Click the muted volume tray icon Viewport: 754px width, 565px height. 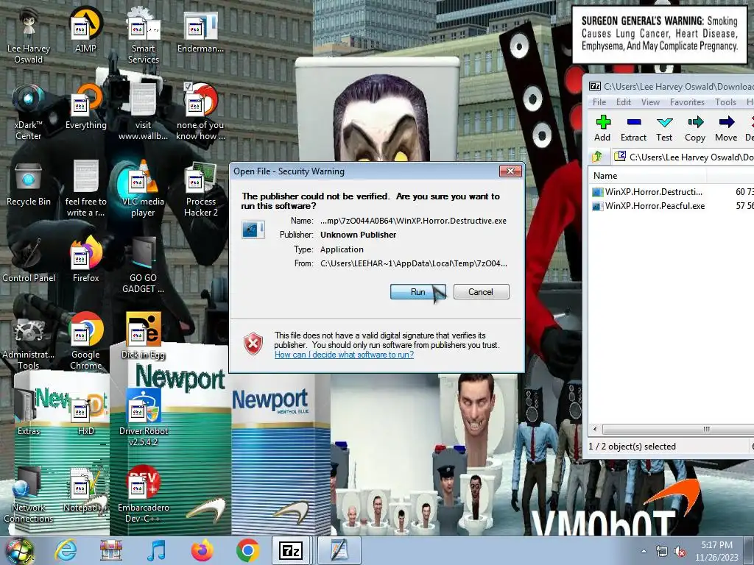pos(680,552)
